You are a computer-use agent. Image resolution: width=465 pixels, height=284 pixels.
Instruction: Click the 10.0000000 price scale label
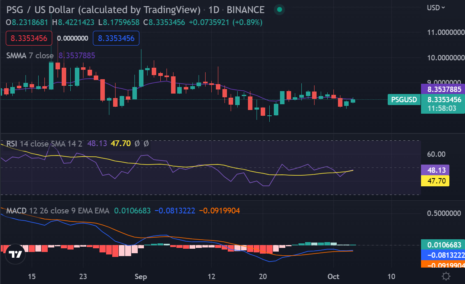(446, 57)
